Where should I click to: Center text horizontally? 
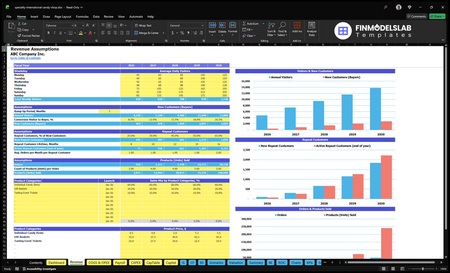(109, 33)
